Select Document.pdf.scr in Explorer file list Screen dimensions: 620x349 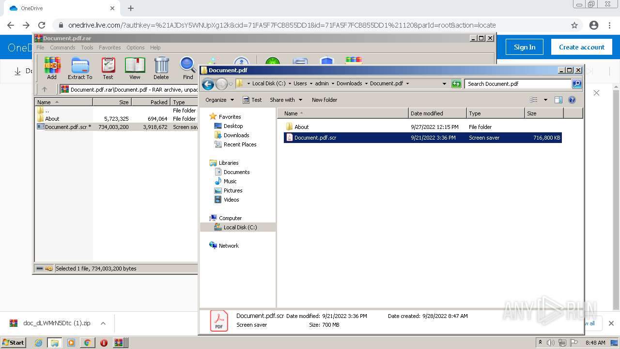click(422, 138)
